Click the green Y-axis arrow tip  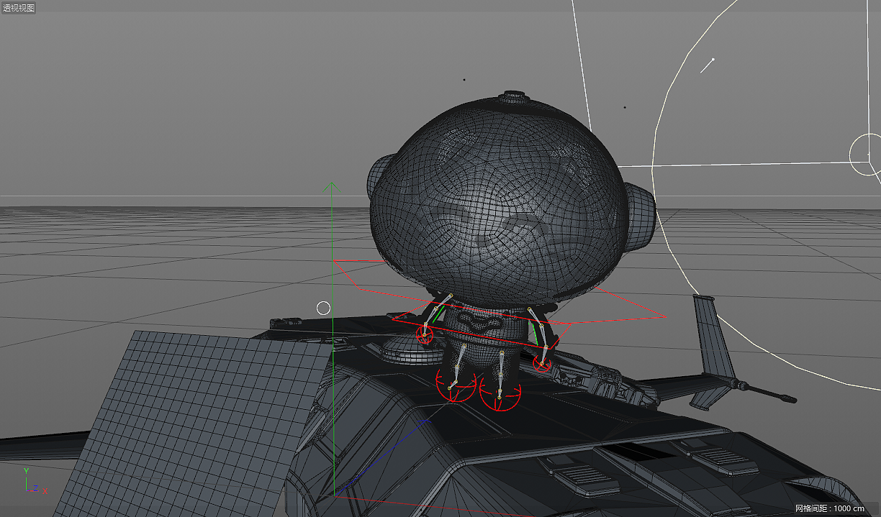pos(330,187)
